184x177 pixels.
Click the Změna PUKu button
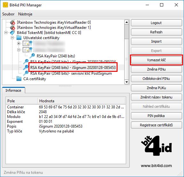tap(156, 88)
